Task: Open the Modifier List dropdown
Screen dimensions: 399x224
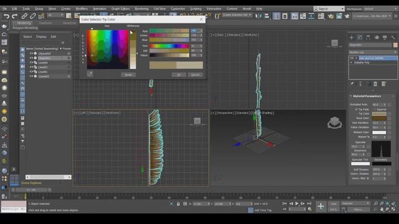Action: (x=373, y=52)
